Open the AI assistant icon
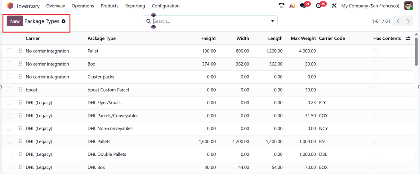The width and height of the screenshot is (420, 174). [292, 6]
